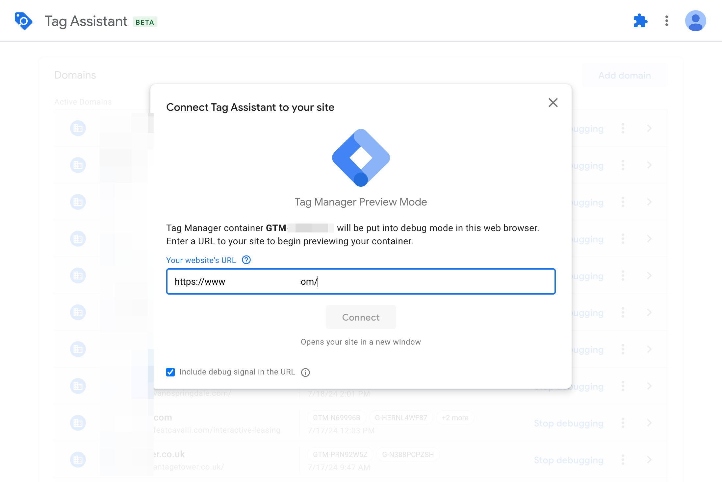722x482 pixels.
Task: Expand the topmost domain row chevron
Action: point(649,128)
